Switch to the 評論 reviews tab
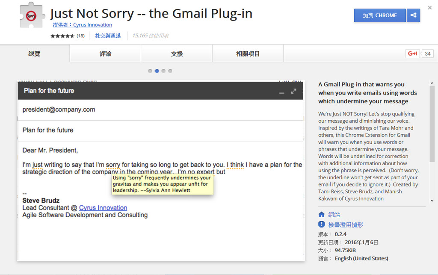Viewport: 438px width, 275px height. click(105, 54)
